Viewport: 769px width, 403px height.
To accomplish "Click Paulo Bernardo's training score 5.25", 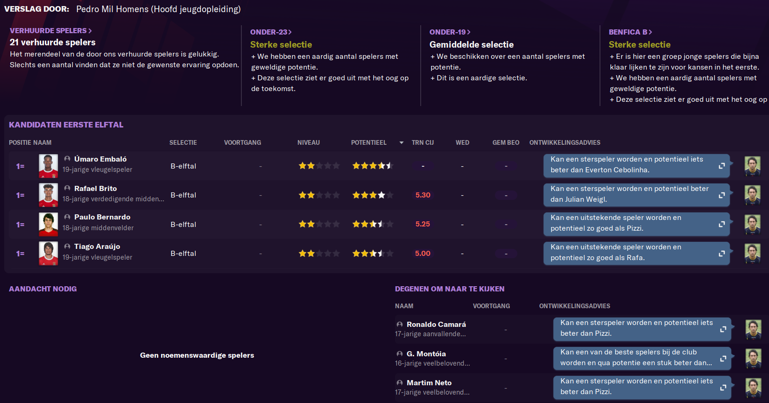I will pyautogui.click(x=423, y=224).
